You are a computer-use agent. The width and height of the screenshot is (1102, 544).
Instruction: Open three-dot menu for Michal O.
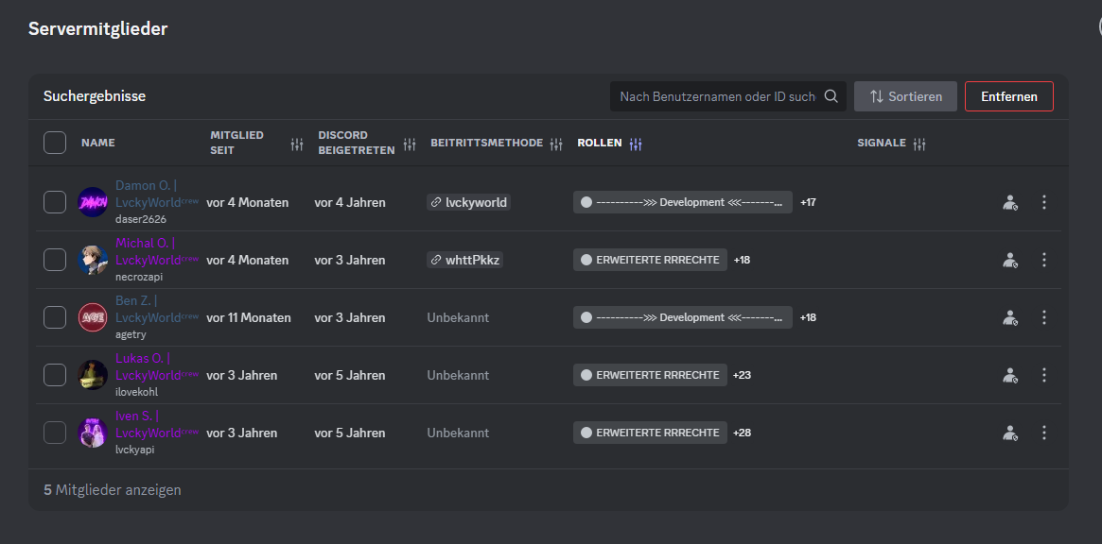pyautogui.click(x=1044, y=260)
